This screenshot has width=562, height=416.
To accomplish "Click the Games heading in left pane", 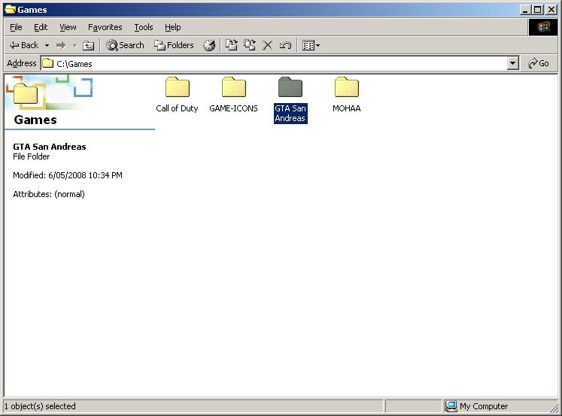I will [x=35, y=120].
